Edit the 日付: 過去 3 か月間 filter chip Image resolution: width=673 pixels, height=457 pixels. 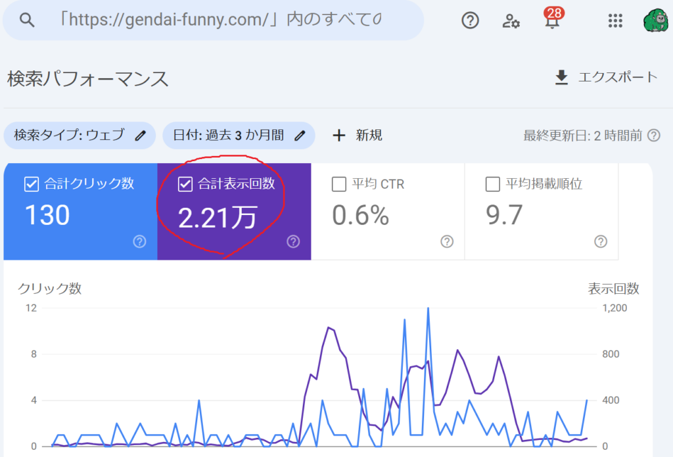pos(238,135)
